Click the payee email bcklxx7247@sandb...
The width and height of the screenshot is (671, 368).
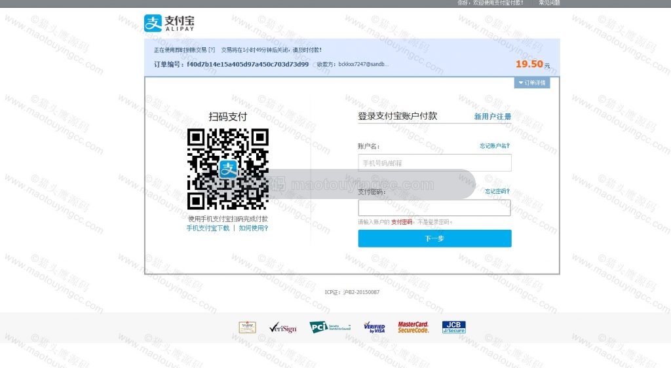[363, 64]
